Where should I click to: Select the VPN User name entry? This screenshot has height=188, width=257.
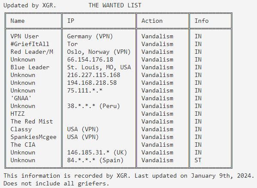(24, 36)
